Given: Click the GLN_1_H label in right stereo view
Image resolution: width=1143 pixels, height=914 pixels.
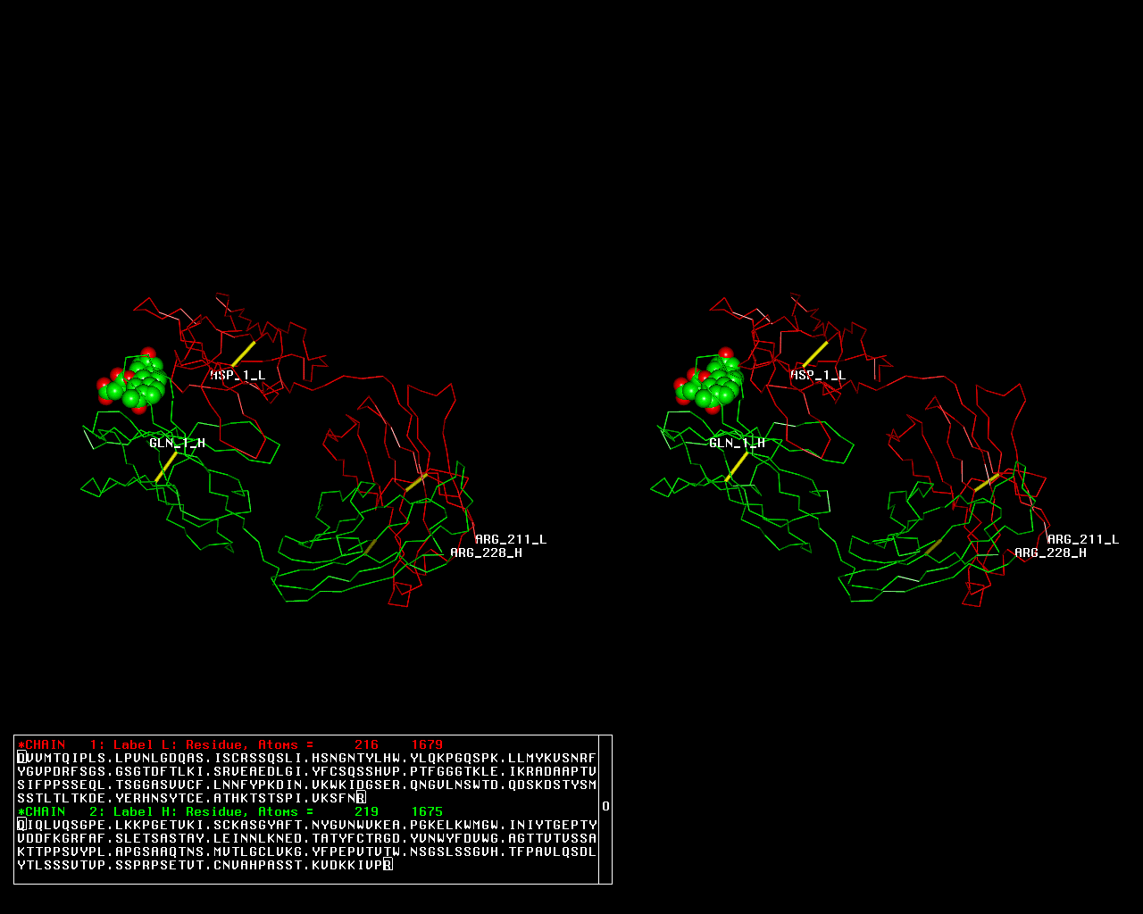Looking at the screenshot, I should pyautogui.click(x=737, y=443).
